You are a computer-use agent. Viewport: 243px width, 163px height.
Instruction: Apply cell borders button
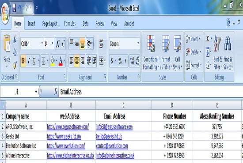[44, 61]
